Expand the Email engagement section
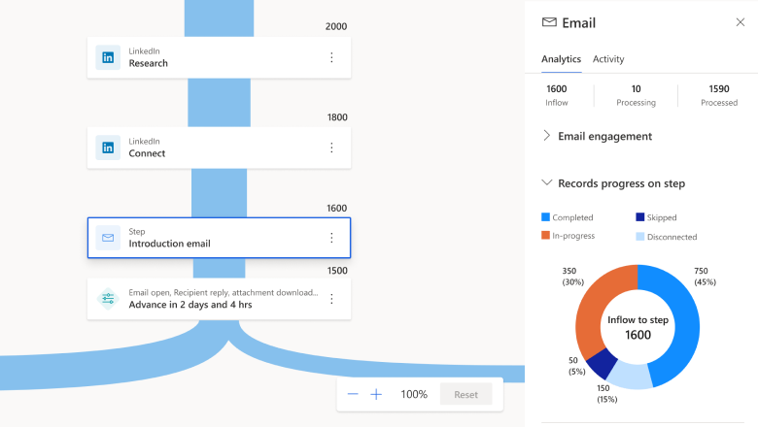The height and width of the screenshot is (427, 758). [547, 136]
